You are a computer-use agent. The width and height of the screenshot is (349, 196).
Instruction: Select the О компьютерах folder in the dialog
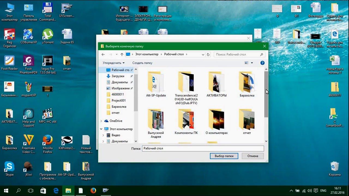(x=217, y=122)
